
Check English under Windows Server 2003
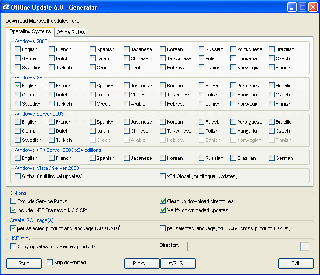[x=18, y=122]
